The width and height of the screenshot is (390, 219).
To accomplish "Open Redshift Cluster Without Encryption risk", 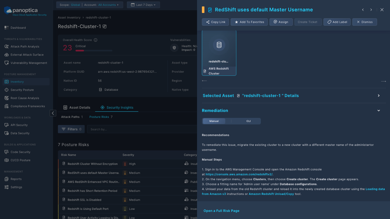I will point(93,164).
